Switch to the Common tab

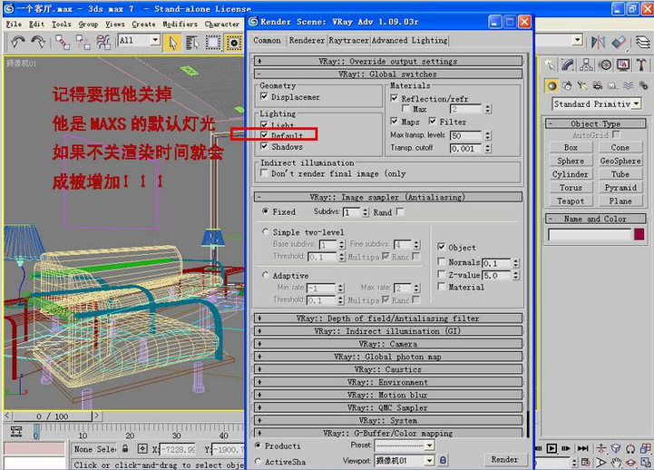(267, 41)
